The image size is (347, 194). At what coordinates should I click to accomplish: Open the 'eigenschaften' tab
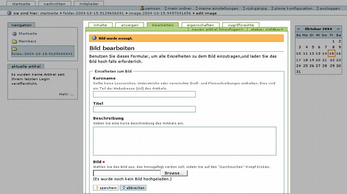click(x=200, y=25)
